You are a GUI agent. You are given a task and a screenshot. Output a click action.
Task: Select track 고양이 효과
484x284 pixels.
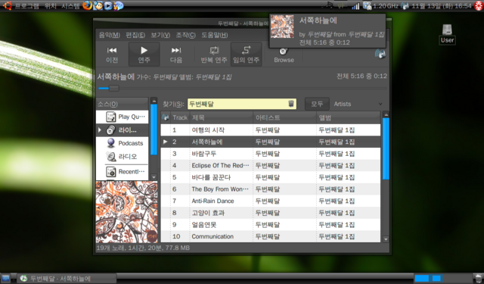coord(271,213)
